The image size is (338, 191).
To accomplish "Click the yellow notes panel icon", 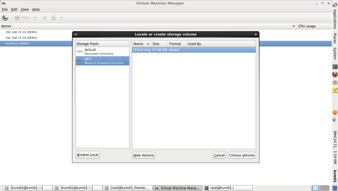I will click(x=335, y=90).
